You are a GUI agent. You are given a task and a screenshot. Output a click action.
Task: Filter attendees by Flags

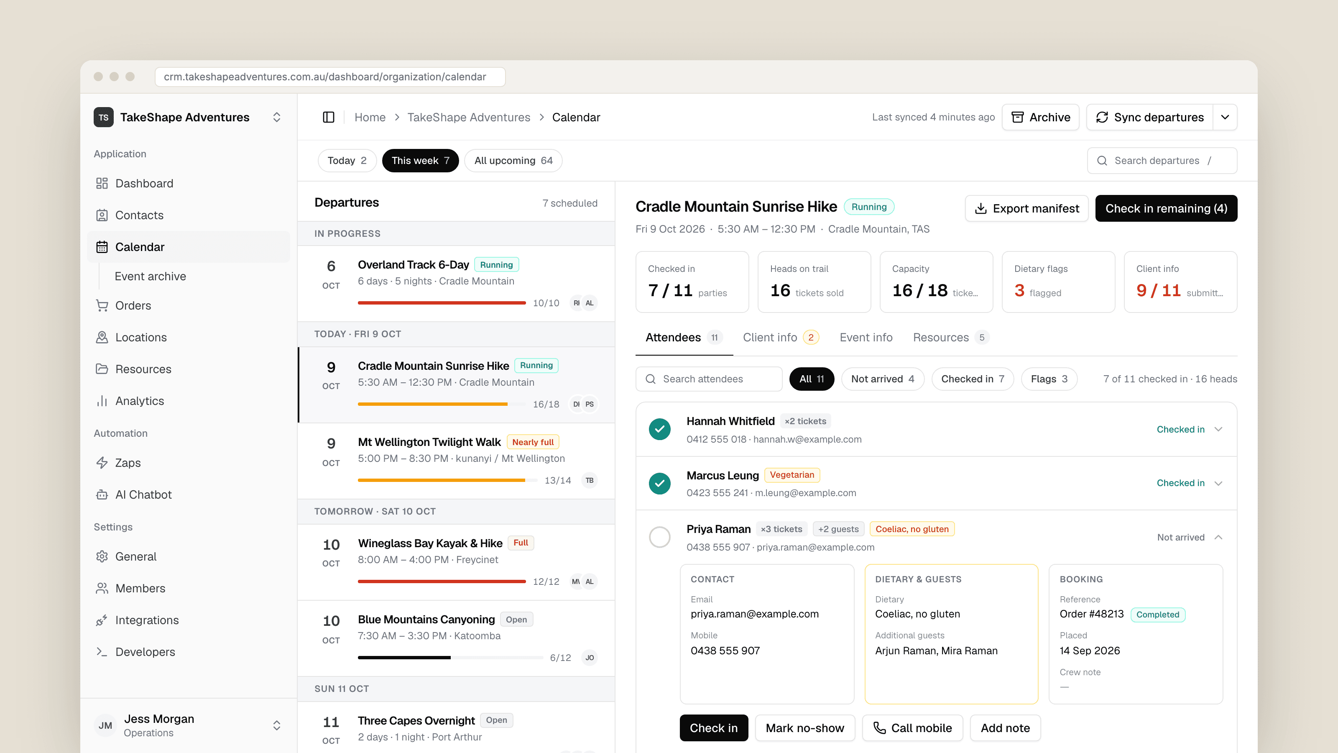(x=1049, y=379)
